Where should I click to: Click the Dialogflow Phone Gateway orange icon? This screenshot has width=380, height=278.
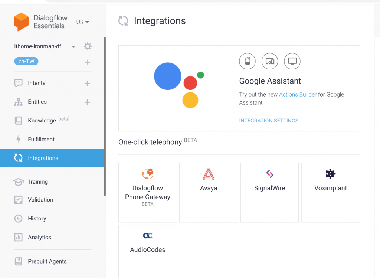148,174
